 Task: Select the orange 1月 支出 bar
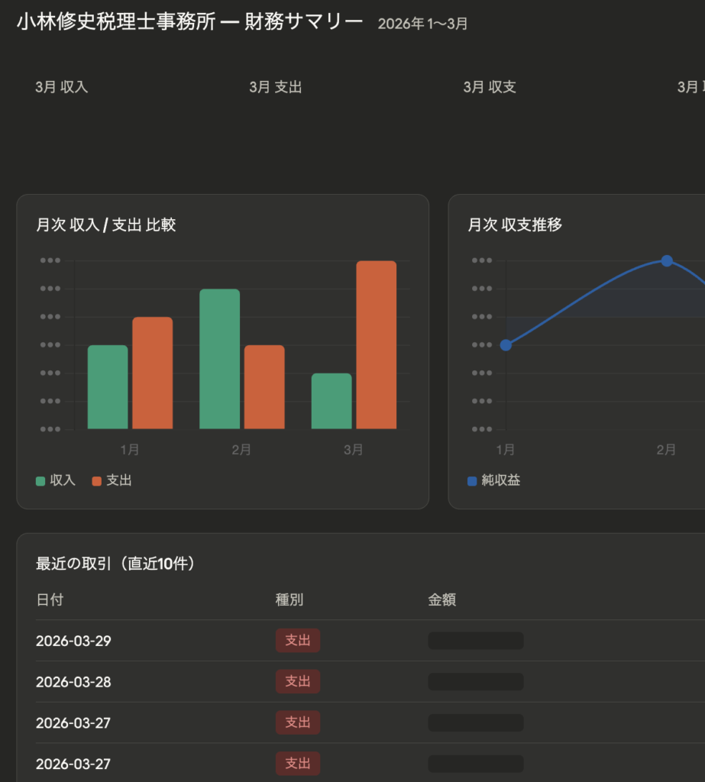152,373
